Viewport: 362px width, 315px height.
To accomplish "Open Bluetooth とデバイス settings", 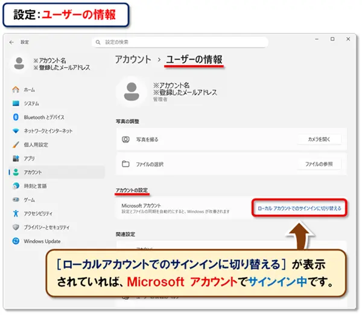I will click(57, 117).
